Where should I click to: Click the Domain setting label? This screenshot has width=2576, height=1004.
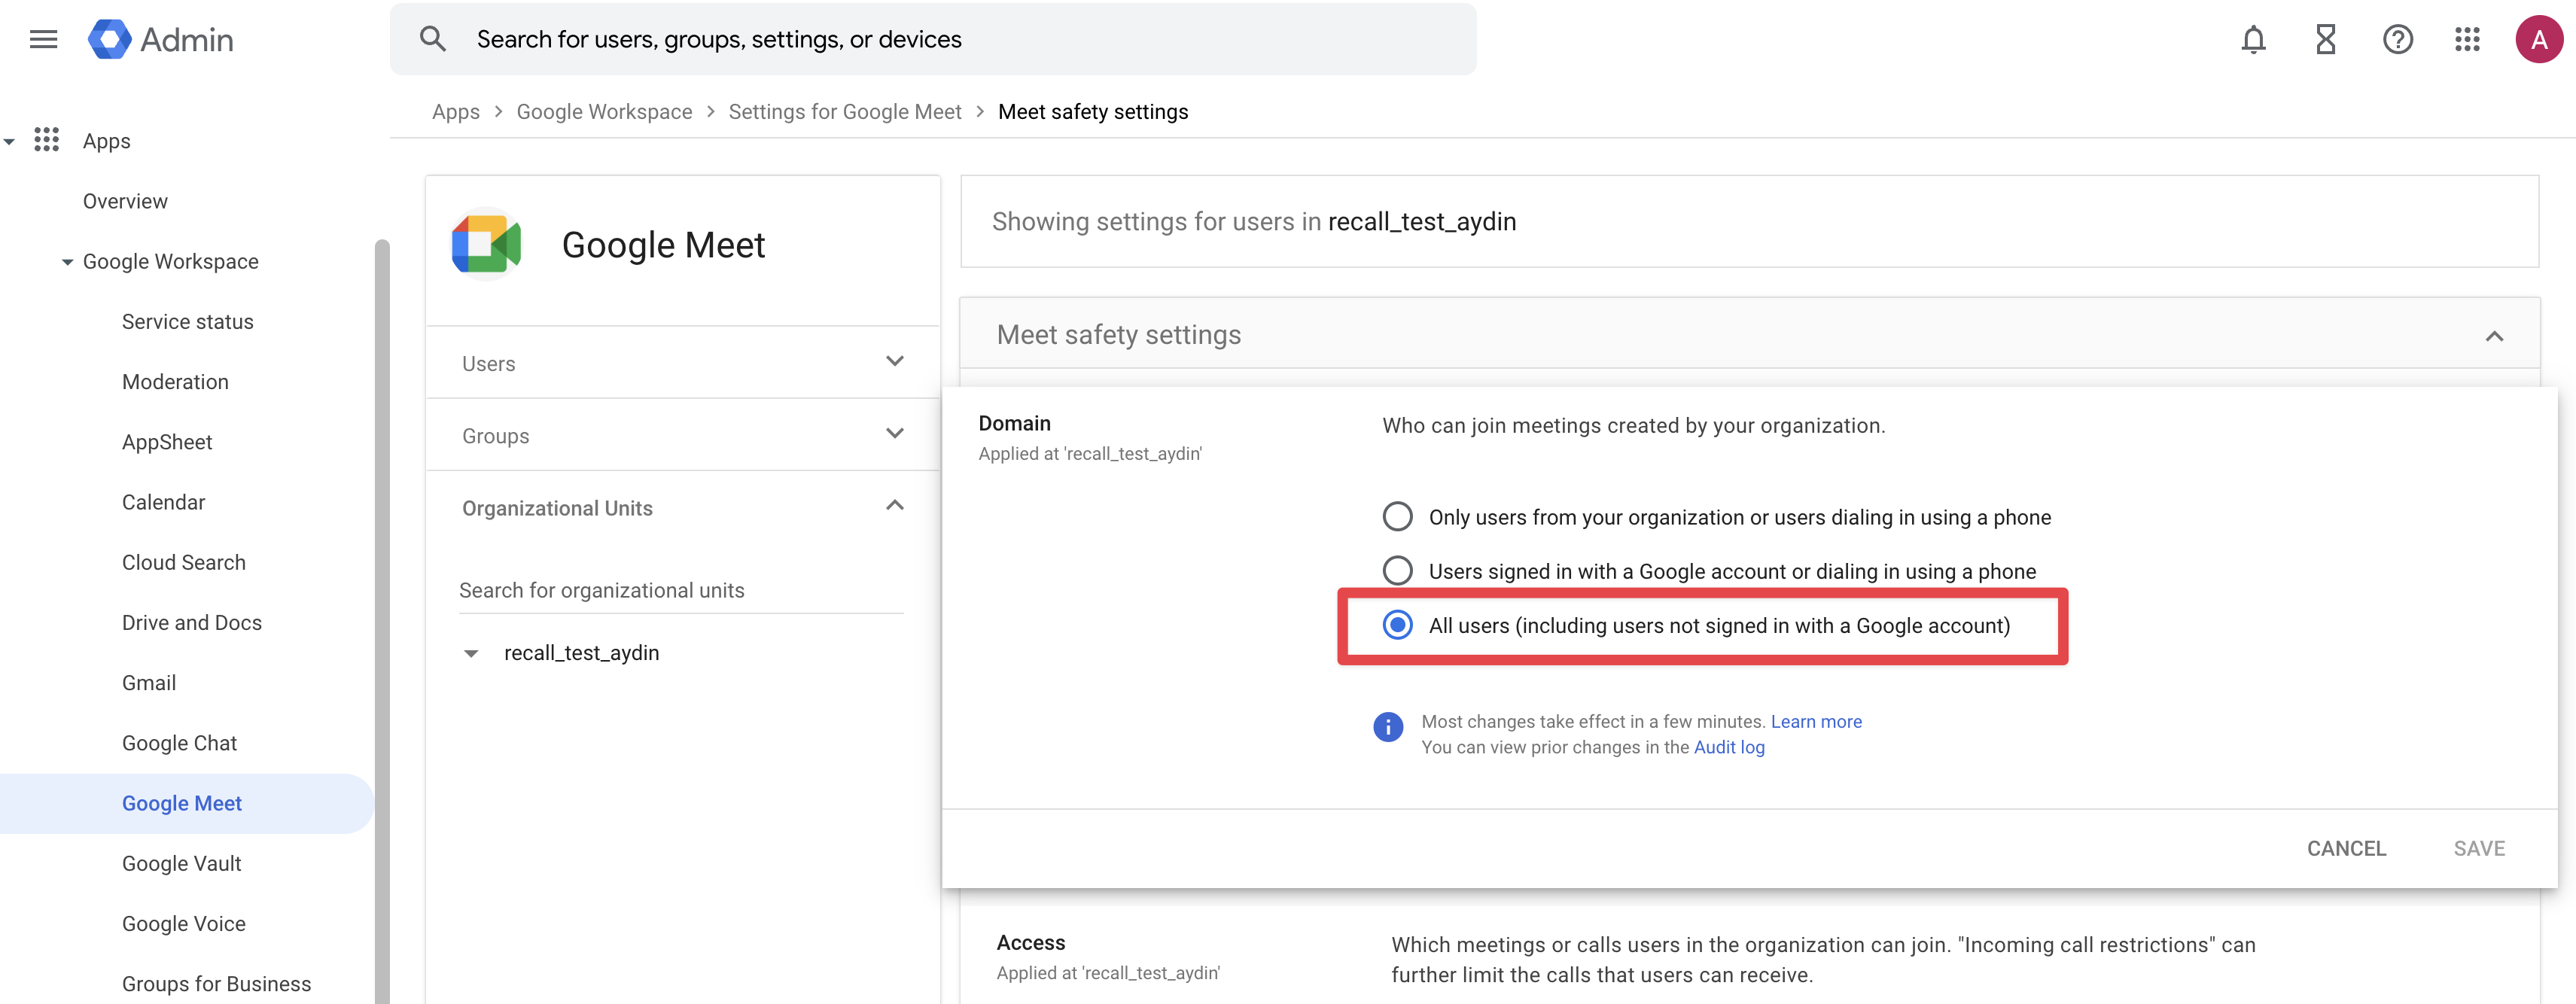point(1014,423)
